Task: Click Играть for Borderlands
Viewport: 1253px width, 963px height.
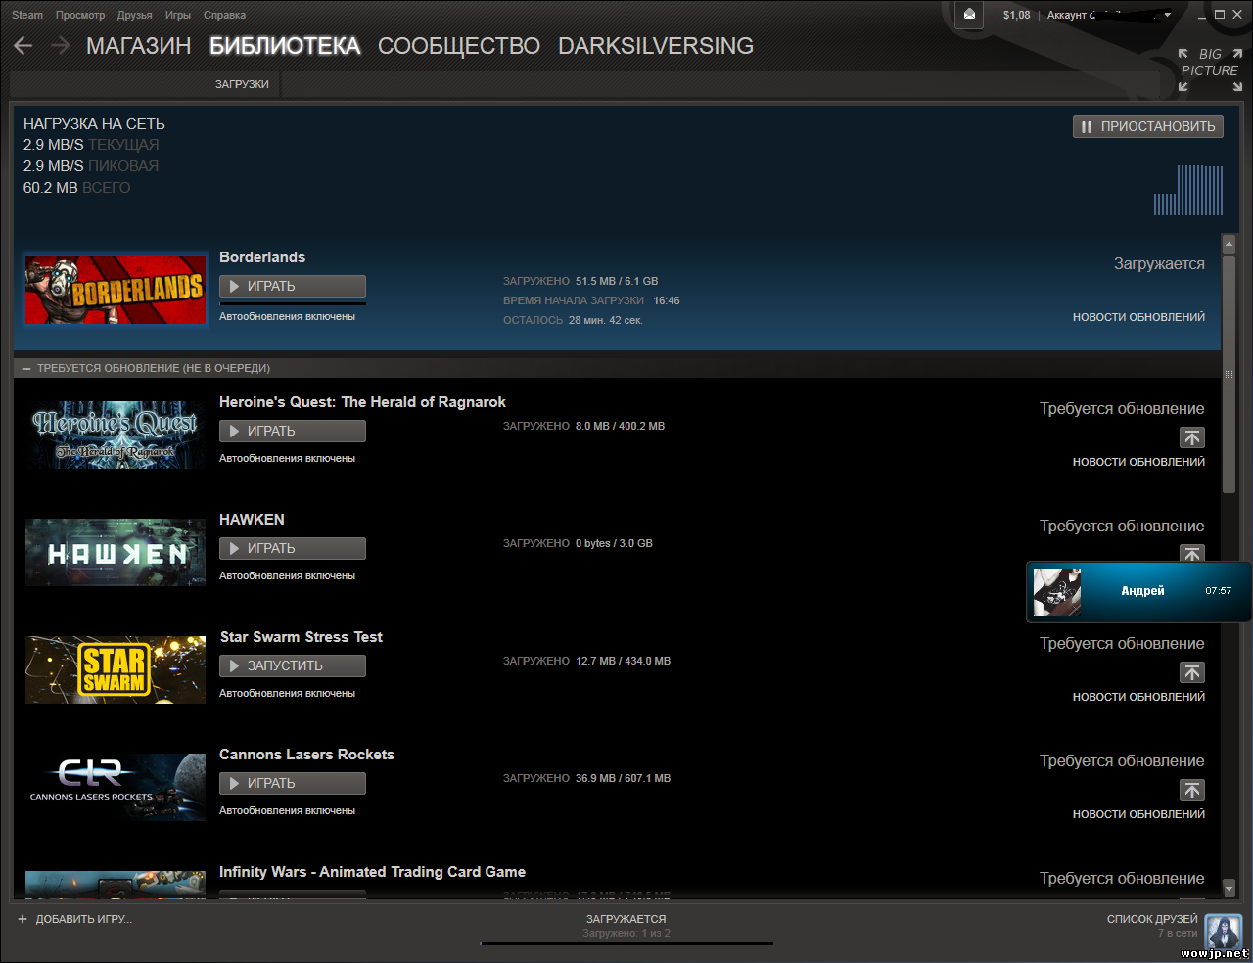Action: point(293,286)
